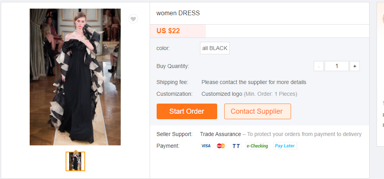Click the US $22 price label
This screenshot has width=384, height=179.
point(168,31)
